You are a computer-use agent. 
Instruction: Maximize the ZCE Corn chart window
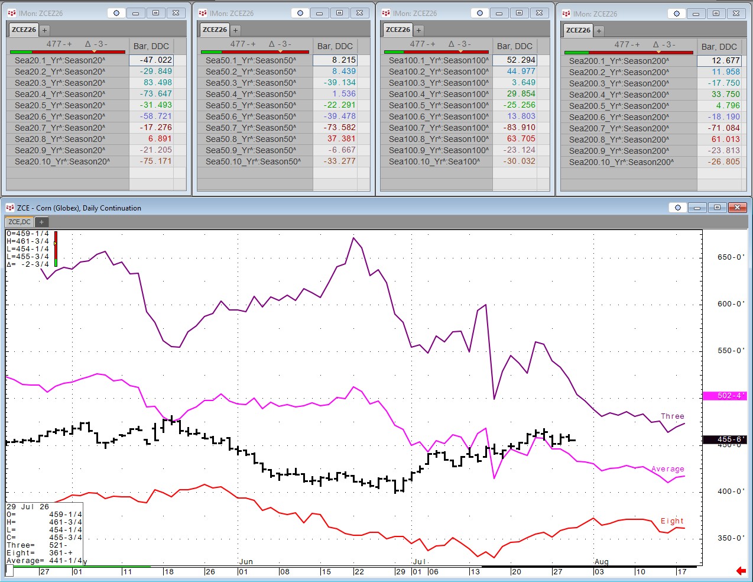pos(717,208)
